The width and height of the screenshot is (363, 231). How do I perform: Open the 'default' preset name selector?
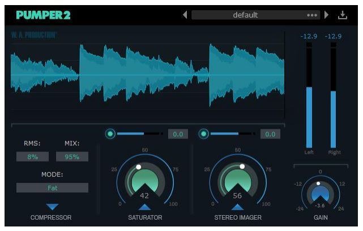pyautogui.click(x=245, y=15)
